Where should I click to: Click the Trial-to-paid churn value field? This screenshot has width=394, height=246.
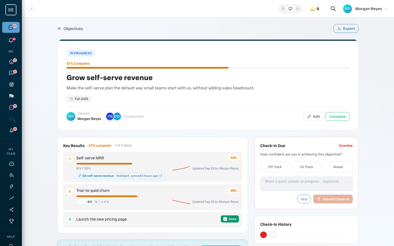[85, 202]
